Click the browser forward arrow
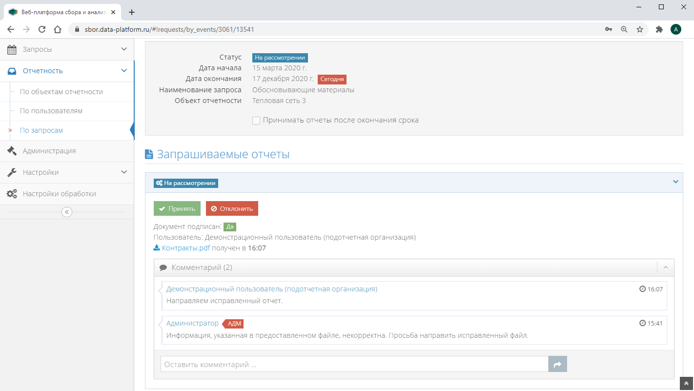 [x=26, y=29]
